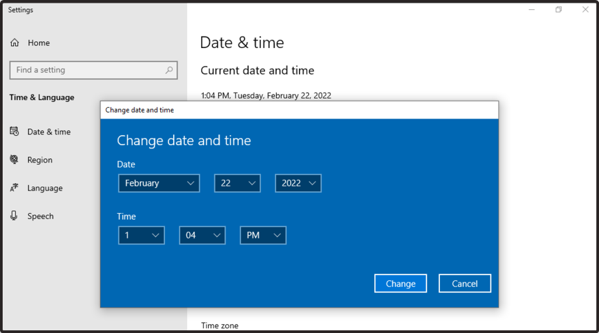This screenshot has width=599, height=333.
Task: Click the Speech microphone icon
Action: [15, 216]
